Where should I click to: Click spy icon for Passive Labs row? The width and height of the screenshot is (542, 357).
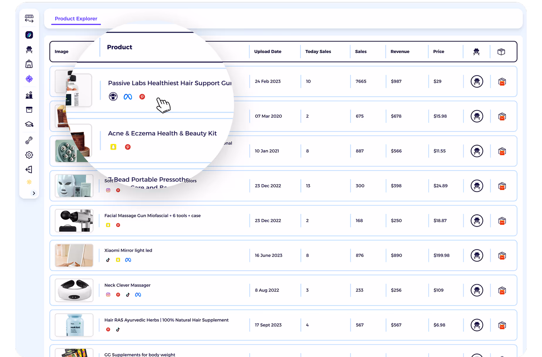(477, 82)
